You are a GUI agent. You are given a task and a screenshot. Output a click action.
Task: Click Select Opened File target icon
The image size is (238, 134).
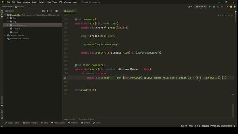coord(43,11)
